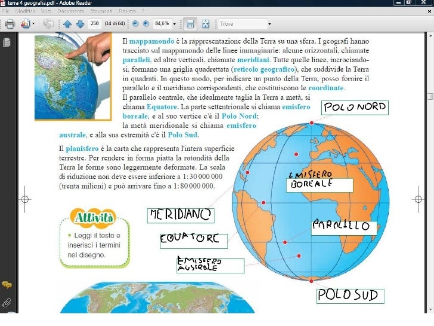Open the ? help menu

tap(143, 11)
